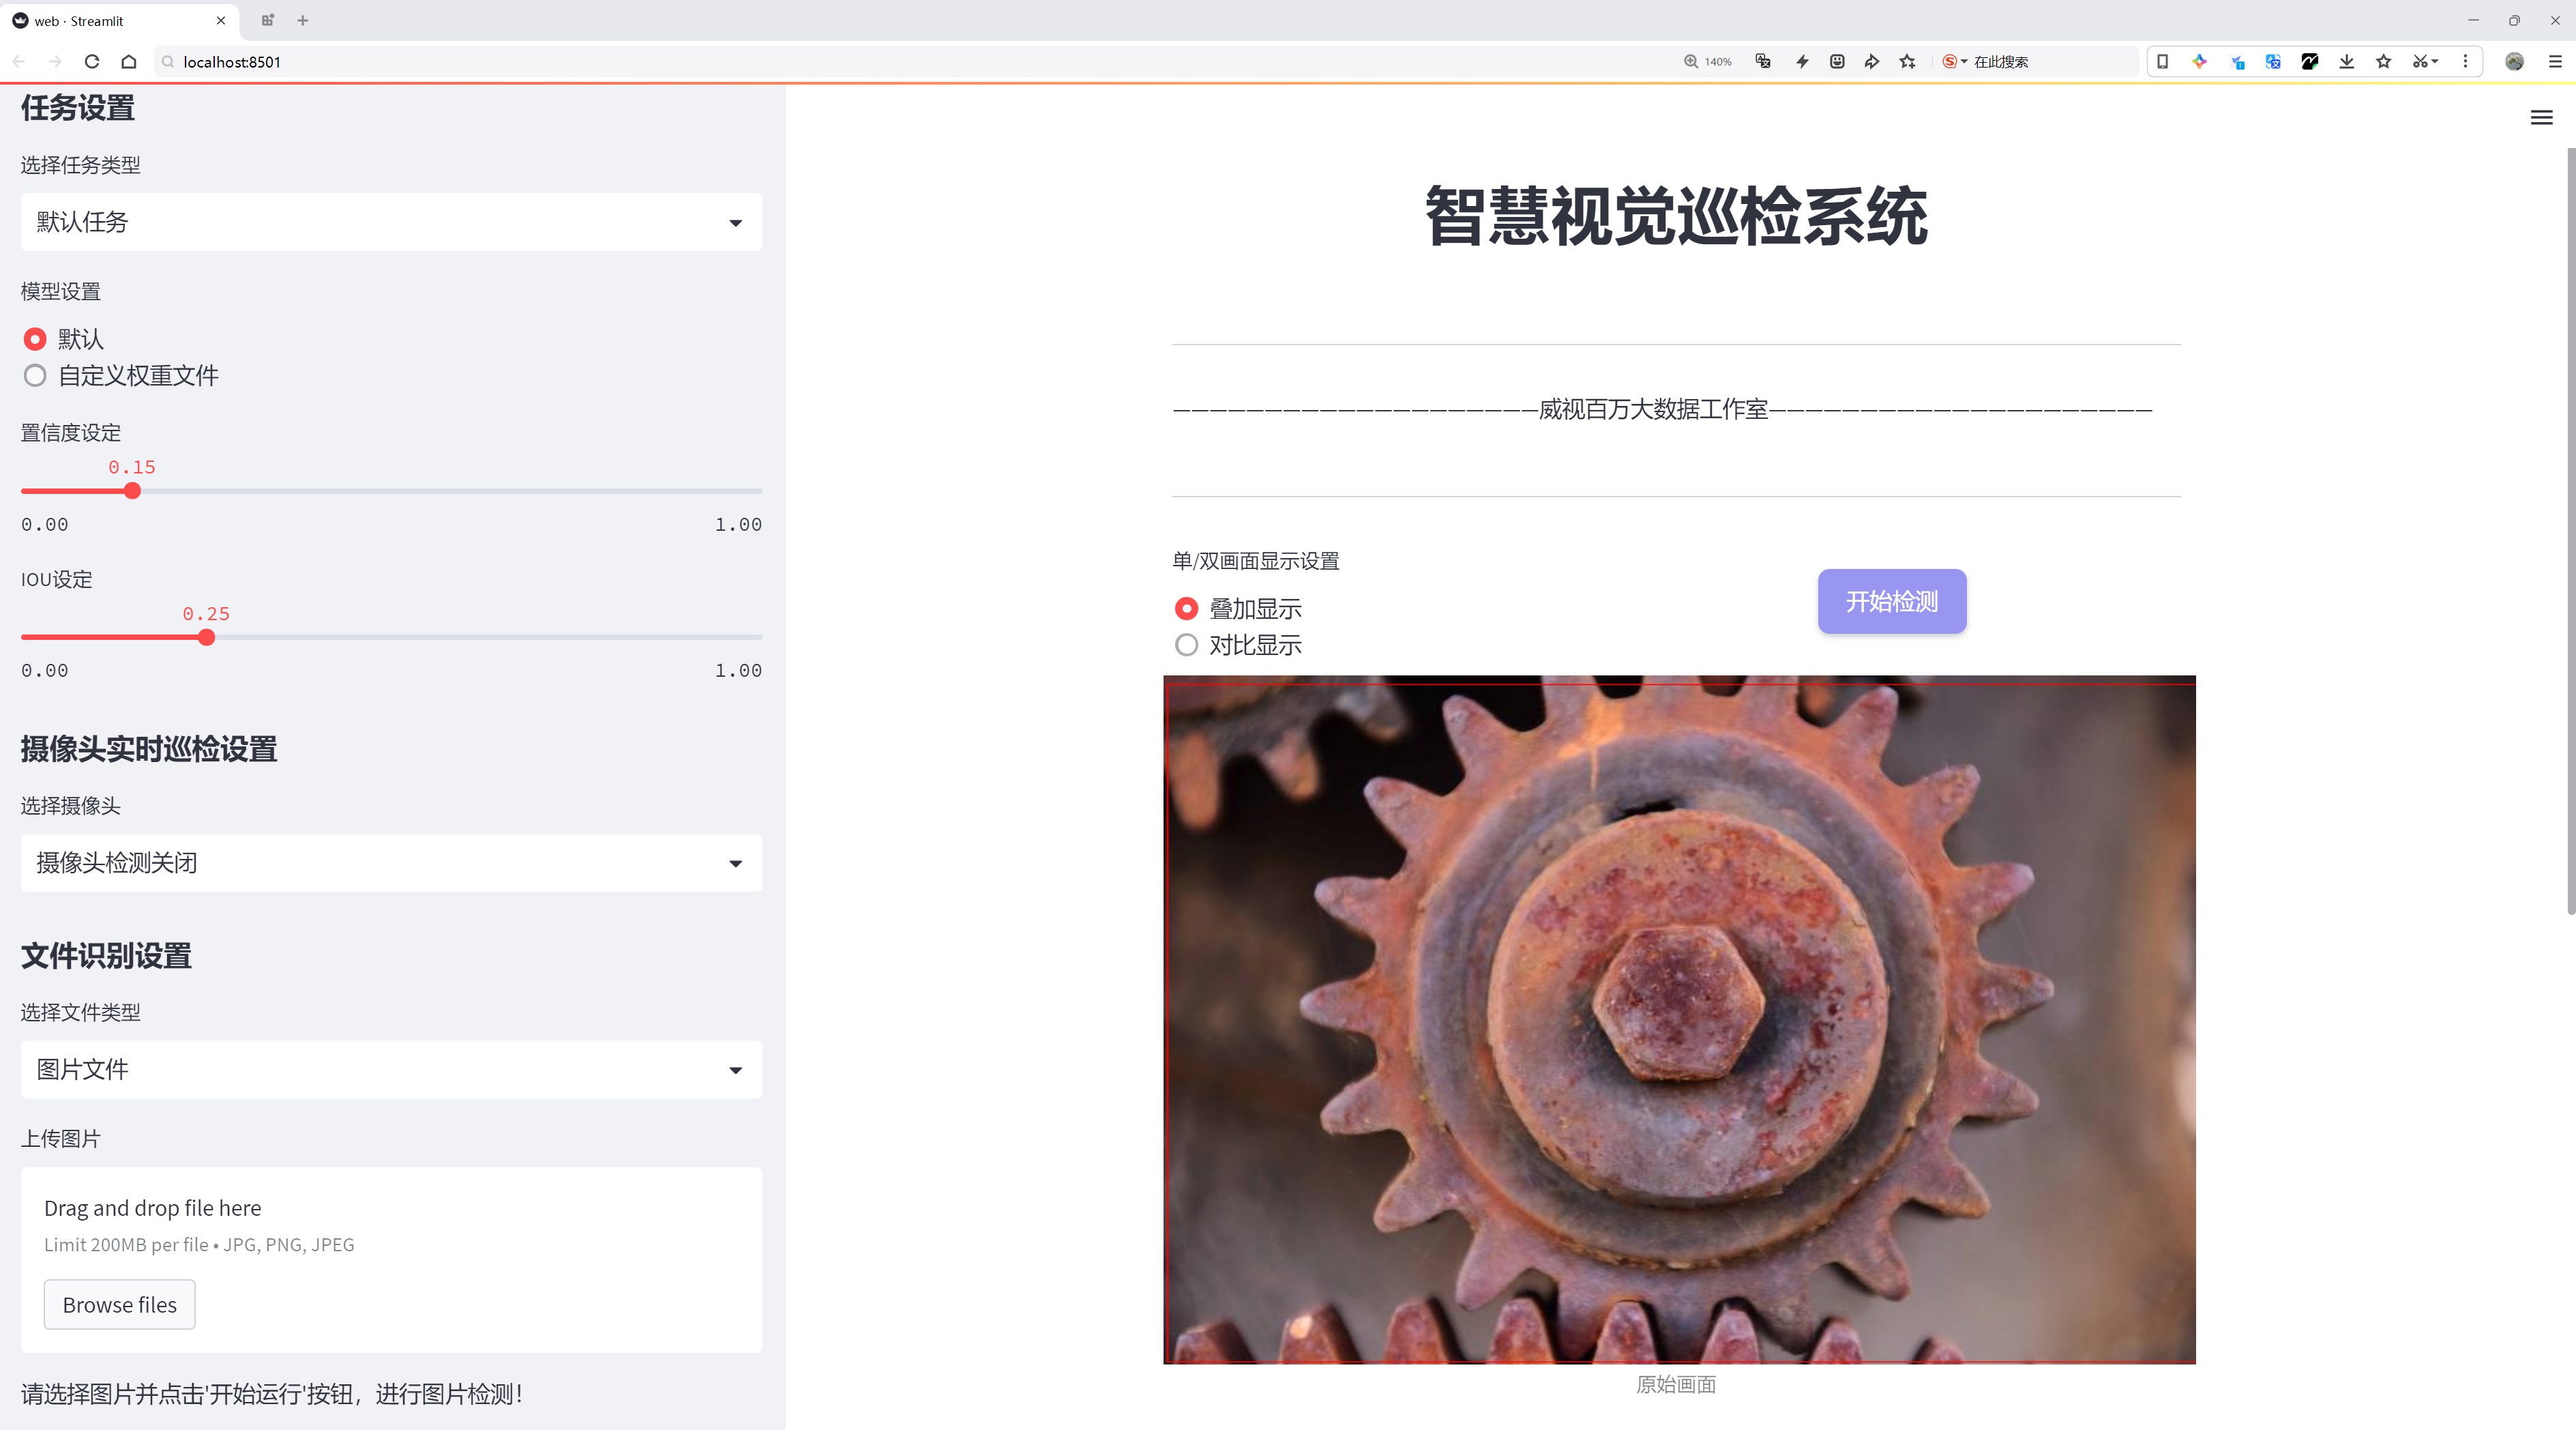Viewport: 2576px width, 1430px height.
Task: Open the Streamlit hamburger menu
Action: pyautogui.click(x=2541, y=118)
